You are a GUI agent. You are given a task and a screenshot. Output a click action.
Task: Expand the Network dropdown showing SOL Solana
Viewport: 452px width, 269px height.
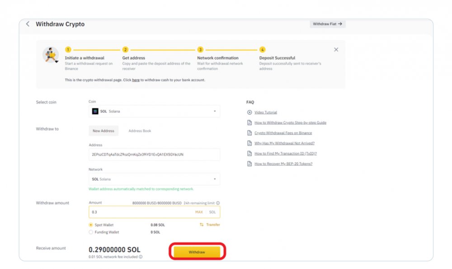(154, 179)
